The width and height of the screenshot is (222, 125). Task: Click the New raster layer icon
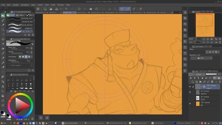click(x=193, y=82)
